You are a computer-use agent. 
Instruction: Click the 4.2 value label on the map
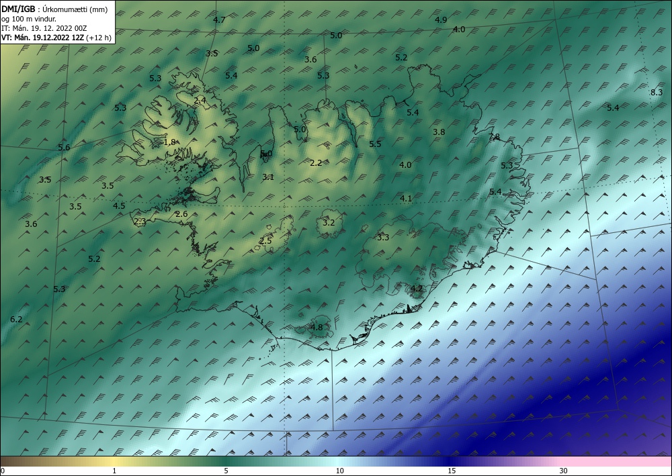(x=417, y=289)
